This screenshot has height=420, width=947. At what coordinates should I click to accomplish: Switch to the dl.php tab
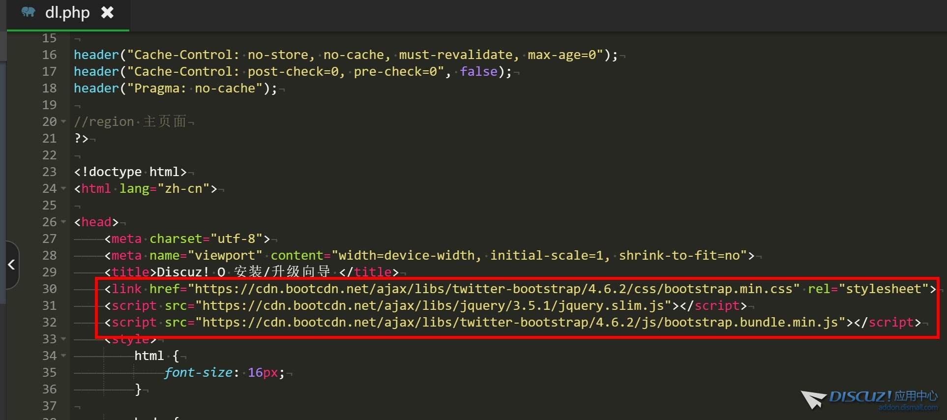point(67,13)
